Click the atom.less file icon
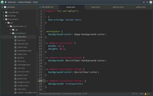 point(15,37)
